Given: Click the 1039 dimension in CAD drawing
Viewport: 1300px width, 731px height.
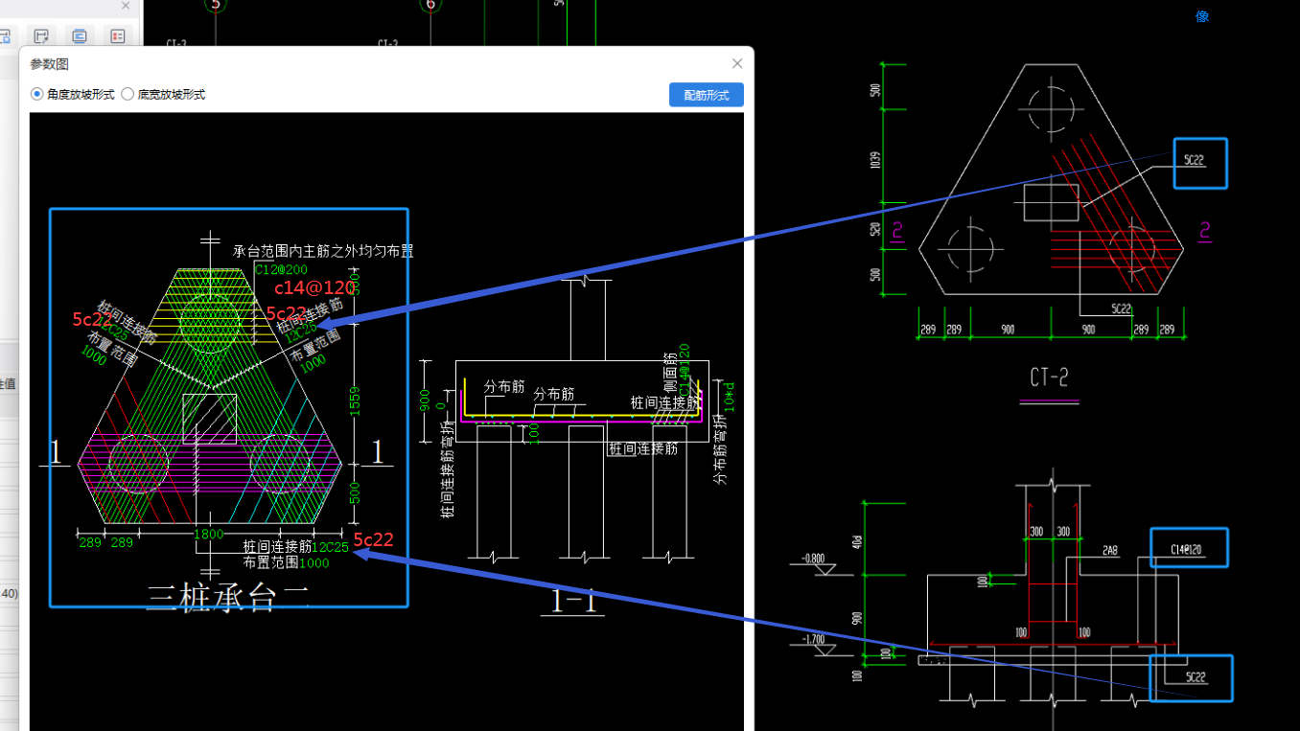Looking at the screenshot, I should (875, 160).
